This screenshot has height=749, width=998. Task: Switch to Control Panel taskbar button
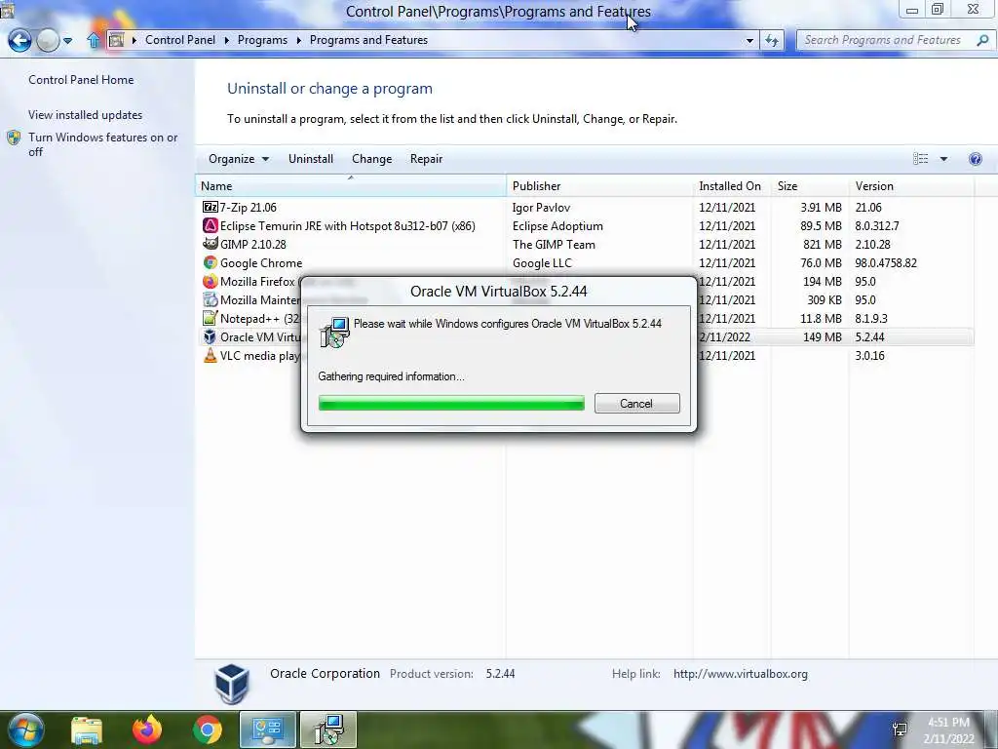(x=268, y=729)
